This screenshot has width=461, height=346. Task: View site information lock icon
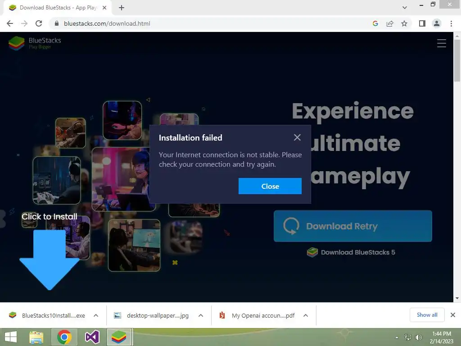click(x=57, y=23)
